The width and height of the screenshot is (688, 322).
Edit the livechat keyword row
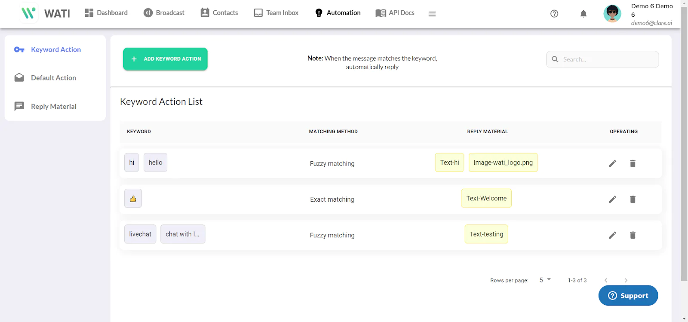(x=612, y=235)
